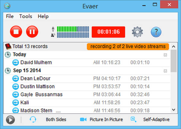Click the orange recording status banner
This screenshot has width=181, height=129.
(x=128, y=47)
